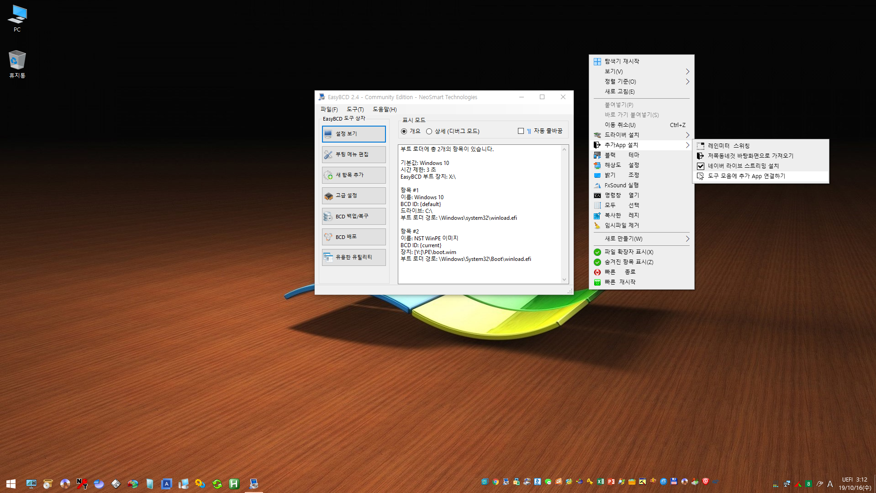
Task: Expand the 새로 만들기(W) submenu arrow
Action: click(x=687, y=239)
